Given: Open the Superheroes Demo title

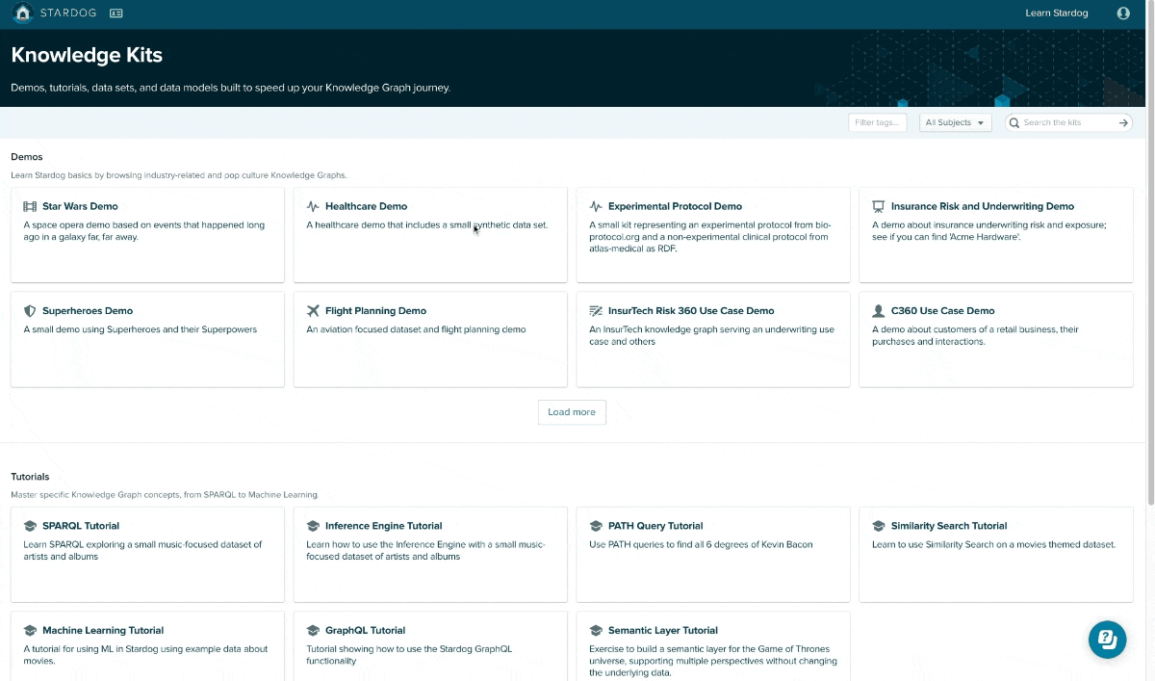Looking at the screenshot, I should [x=88, y=311].
